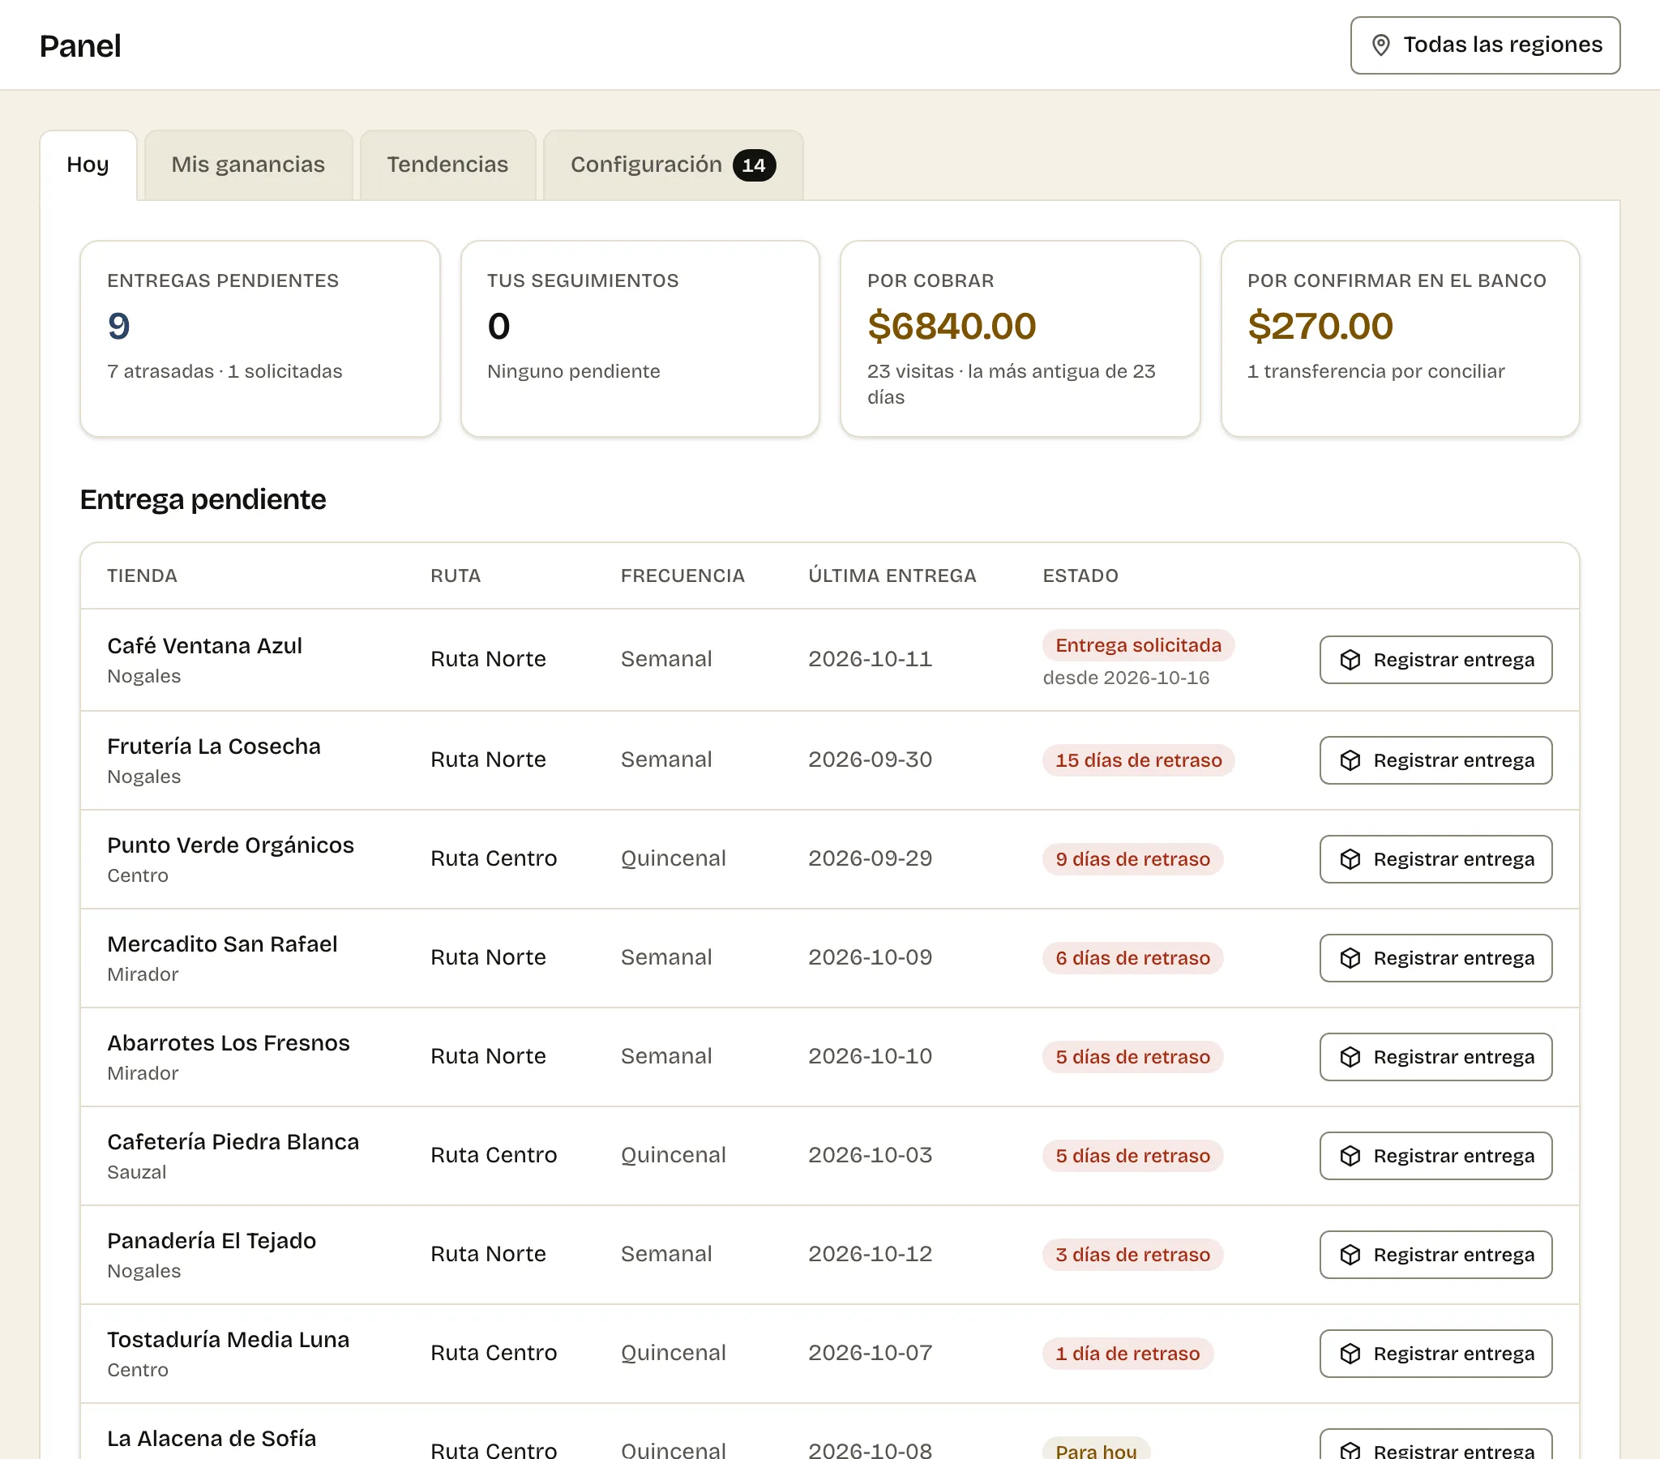Click the 14 badge on Configuración
This screenshot has height=1459, width=1660.
point(754,165)
